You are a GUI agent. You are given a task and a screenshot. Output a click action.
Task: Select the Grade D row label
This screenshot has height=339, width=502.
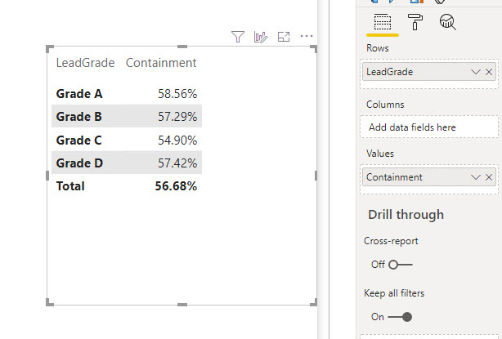pyautogui.click(x=79, y=163)
